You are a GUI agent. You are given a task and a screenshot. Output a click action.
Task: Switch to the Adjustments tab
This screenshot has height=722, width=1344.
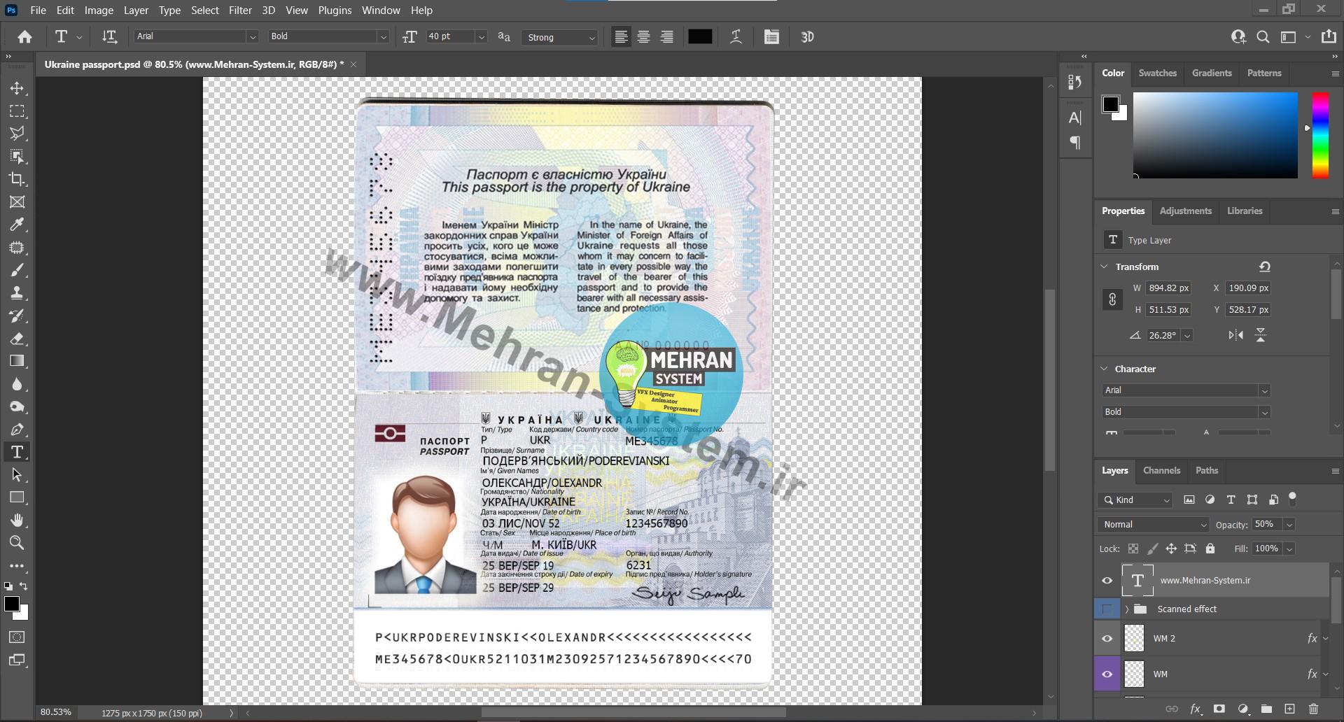tap(1185, 211)
